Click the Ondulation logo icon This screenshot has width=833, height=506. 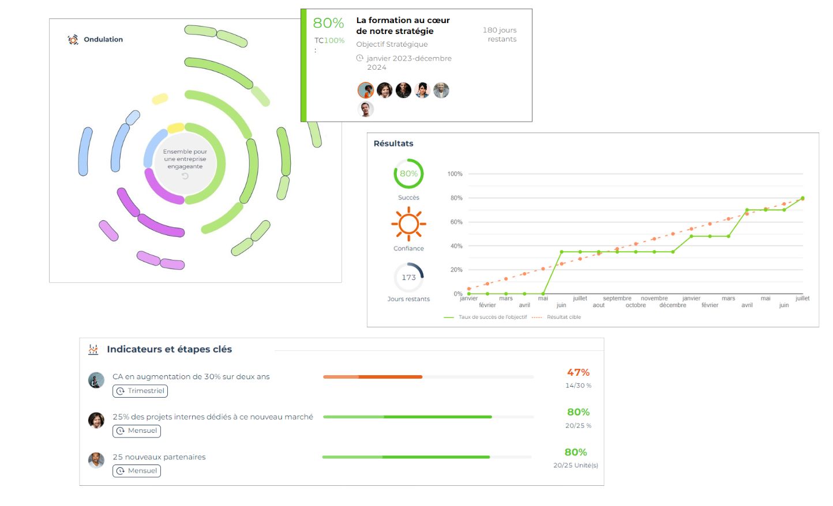point(73,39)
